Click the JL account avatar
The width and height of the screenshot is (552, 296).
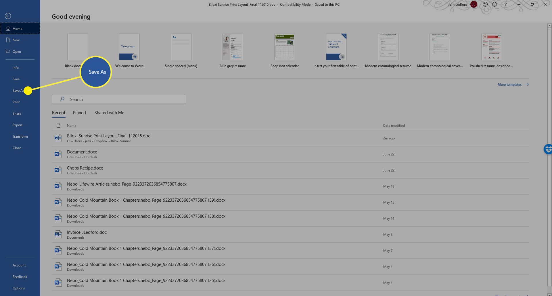click(474, 4)
